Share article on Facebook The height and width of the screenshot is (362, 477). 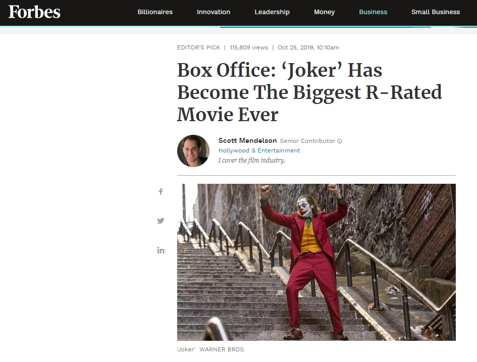(x=161, y=191)
